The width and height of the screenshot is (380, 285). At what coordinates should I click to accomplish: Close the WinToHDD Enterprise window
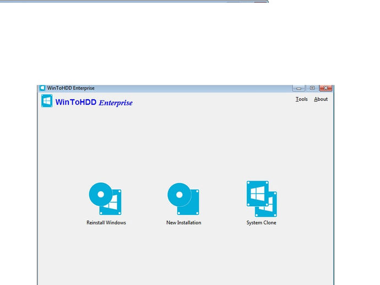click(x=325, y=88)
